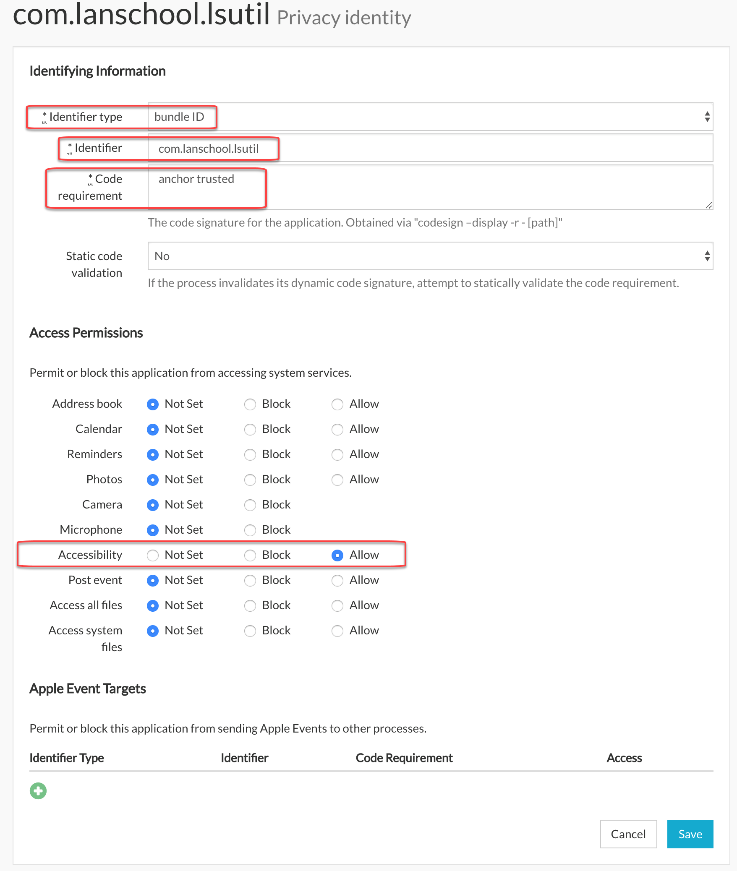Select Allow for Post event

pos(337,580)
